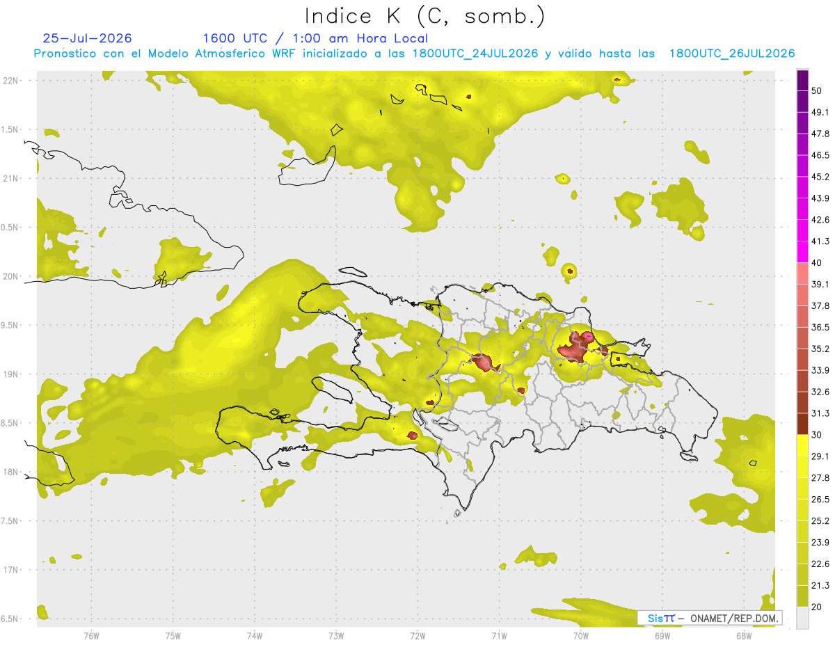This screenshot has width=835, height=645.
Task: Click the legend value "20"
Action: (818, 607)
